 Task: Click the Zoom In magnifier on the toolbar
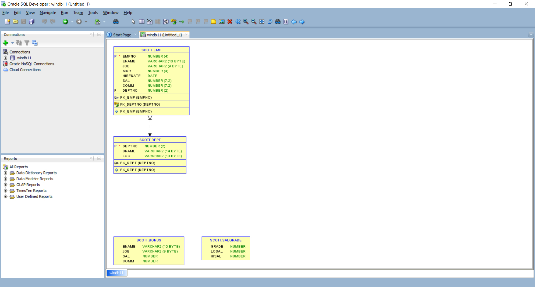coord(245,21)
